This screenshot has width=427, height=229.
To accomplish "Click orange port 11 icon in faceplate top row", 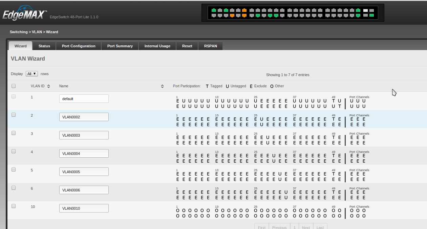I will 244,10.
